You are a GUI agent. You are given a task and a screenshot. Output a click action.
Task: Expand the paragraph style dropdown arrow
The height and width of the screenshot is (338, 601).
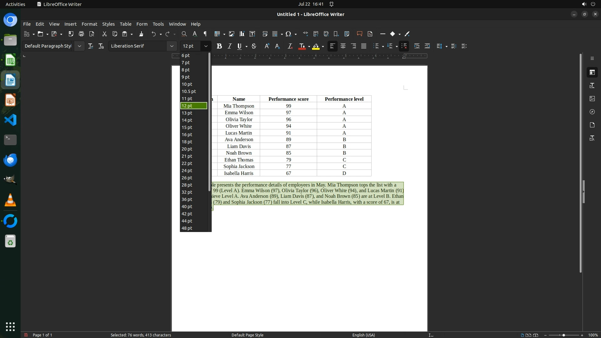(x=80, y=46)
